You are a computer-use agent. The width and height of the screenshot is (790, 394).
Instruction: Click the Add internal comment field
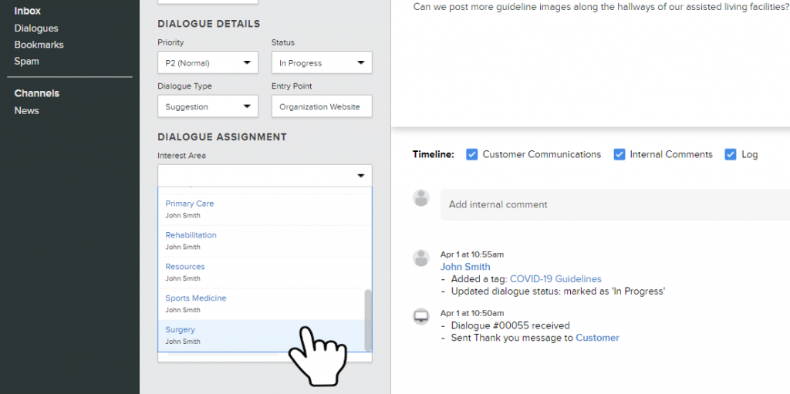615,204
